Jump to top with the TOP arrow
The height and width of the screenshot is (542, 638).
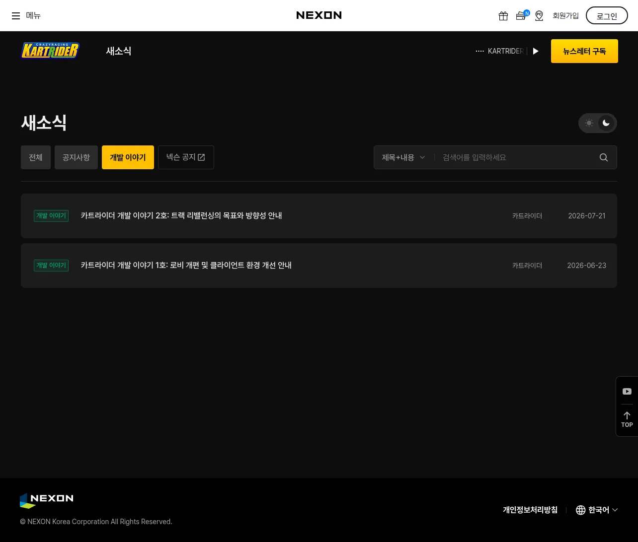pos(627,420)
